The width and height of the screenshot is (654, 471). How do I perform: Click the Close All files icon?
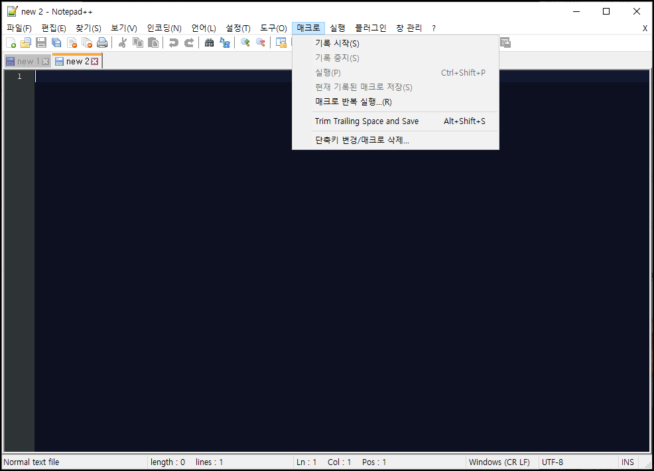click(87, 42)
